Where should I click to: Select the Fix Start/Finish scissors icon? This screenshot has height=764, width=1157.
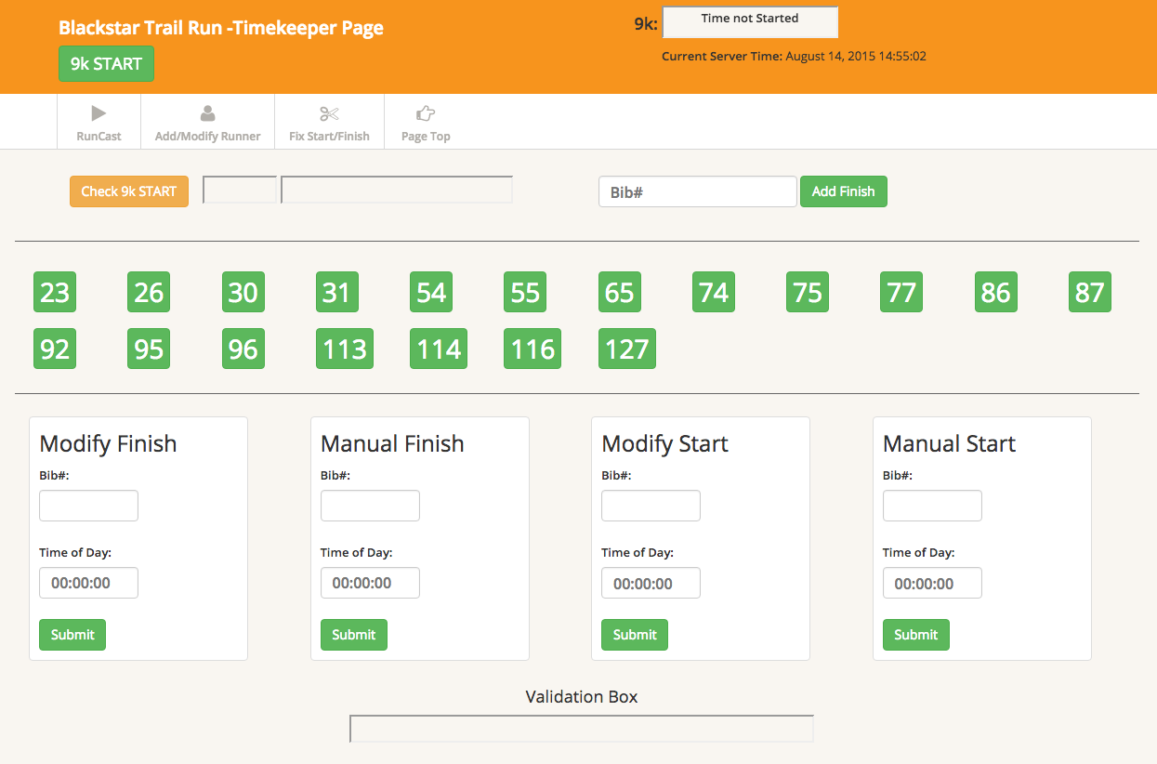(329, 114)
